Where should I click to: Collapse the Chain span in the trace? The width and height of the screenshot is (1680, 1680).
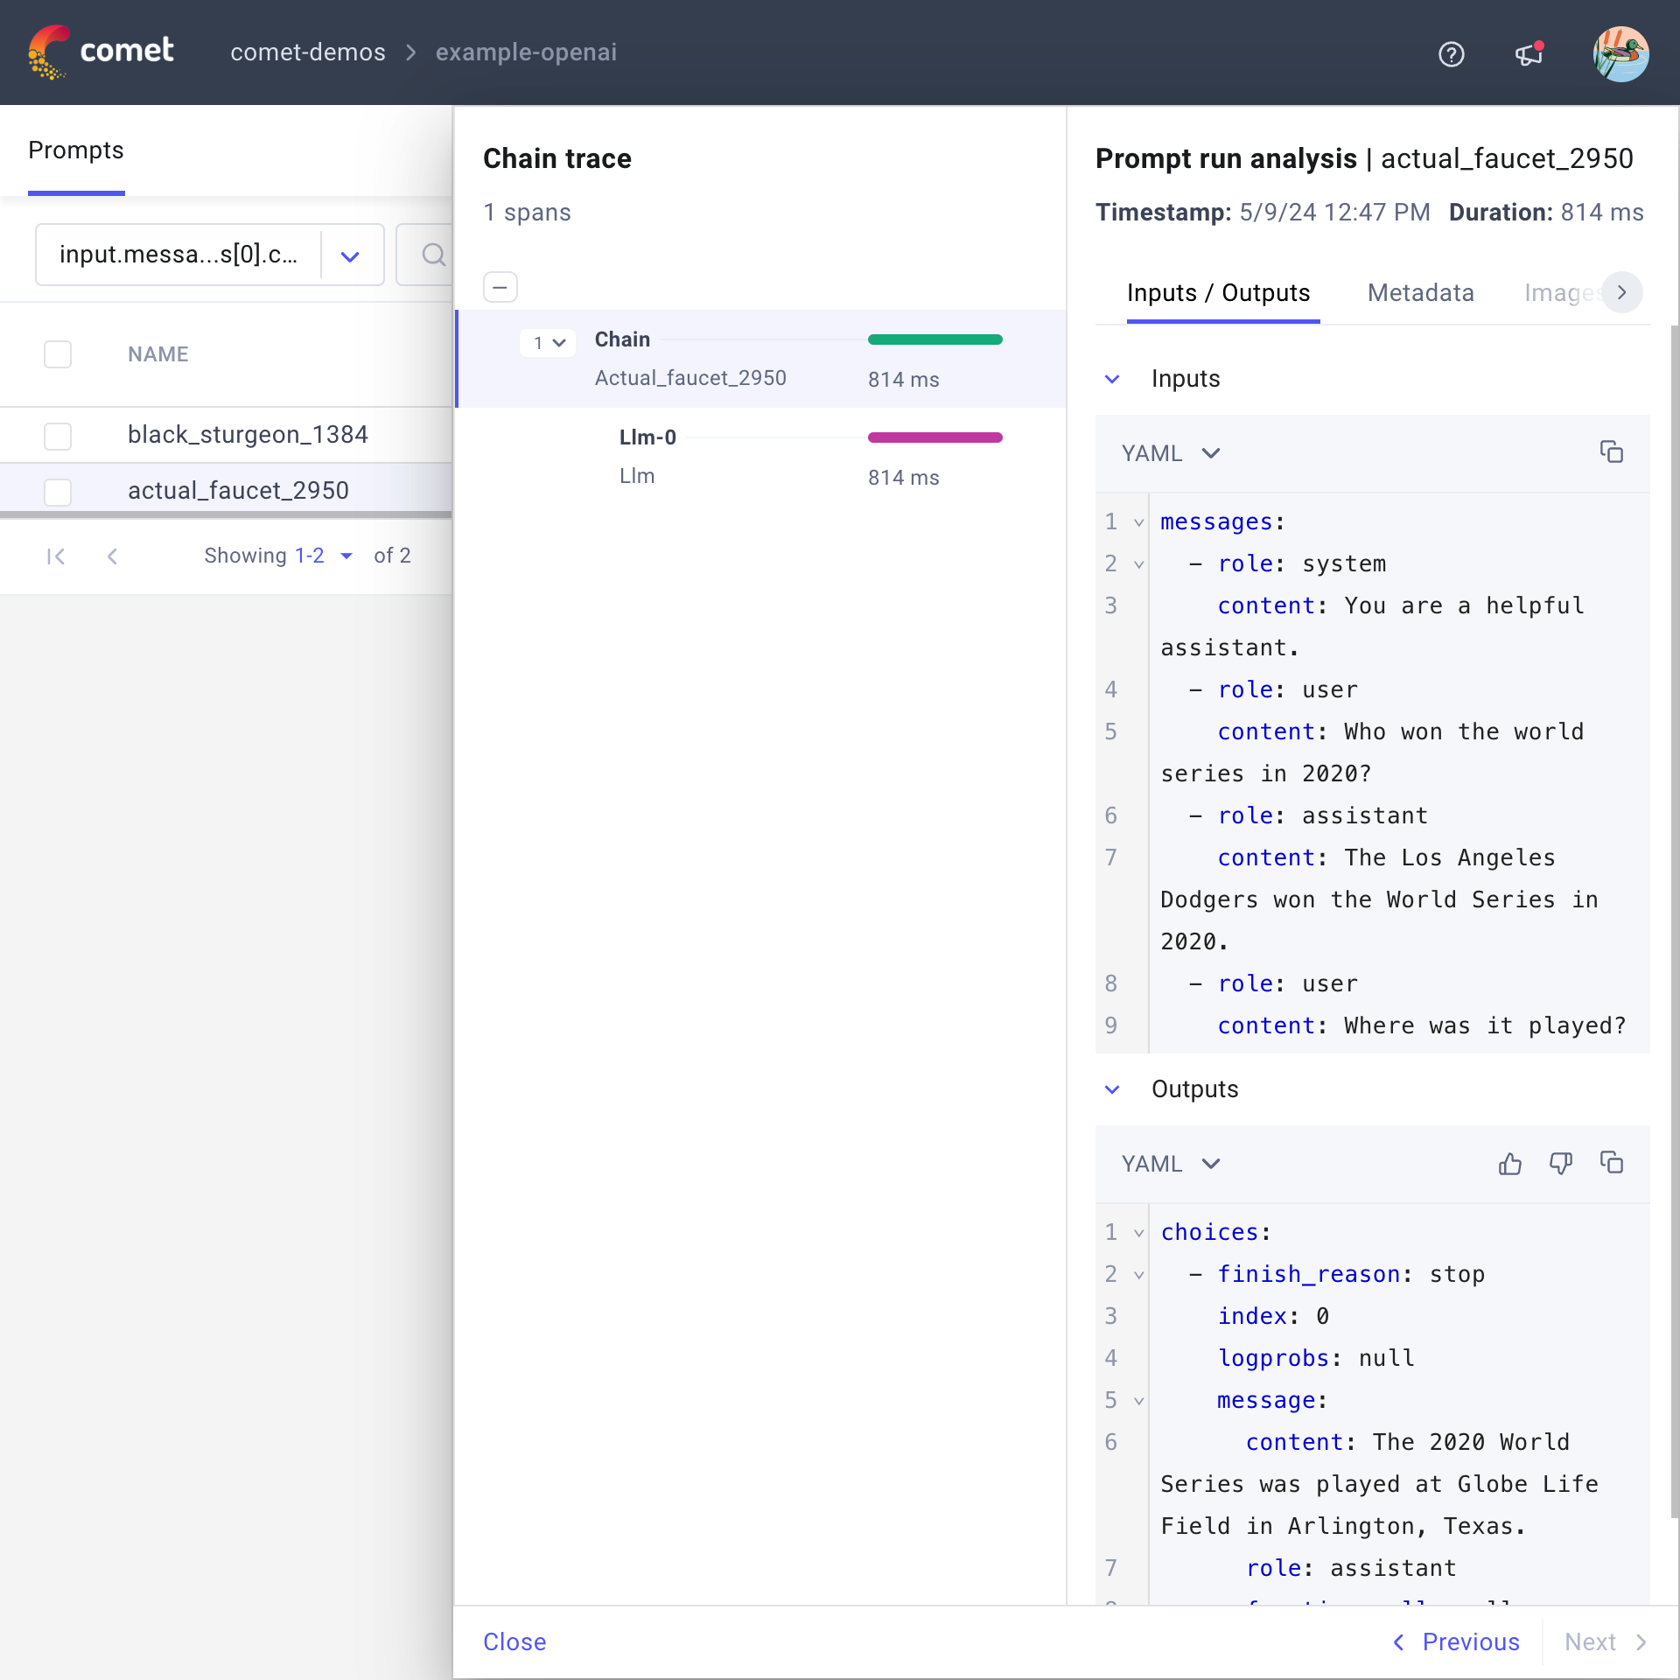click(x=548, y=342)
